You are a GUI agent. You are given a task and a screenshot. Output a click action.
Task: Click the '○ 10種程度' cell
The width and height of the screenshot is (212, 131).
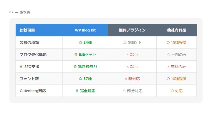(x=176, y=79)
